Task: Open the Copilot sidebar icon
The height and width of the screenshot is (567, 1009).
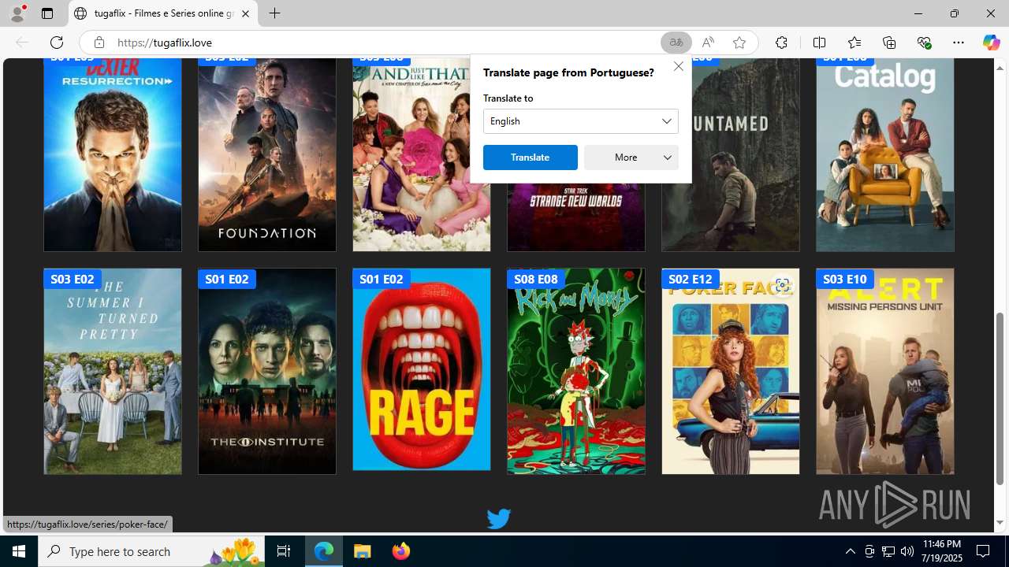Action: [991, 43]
